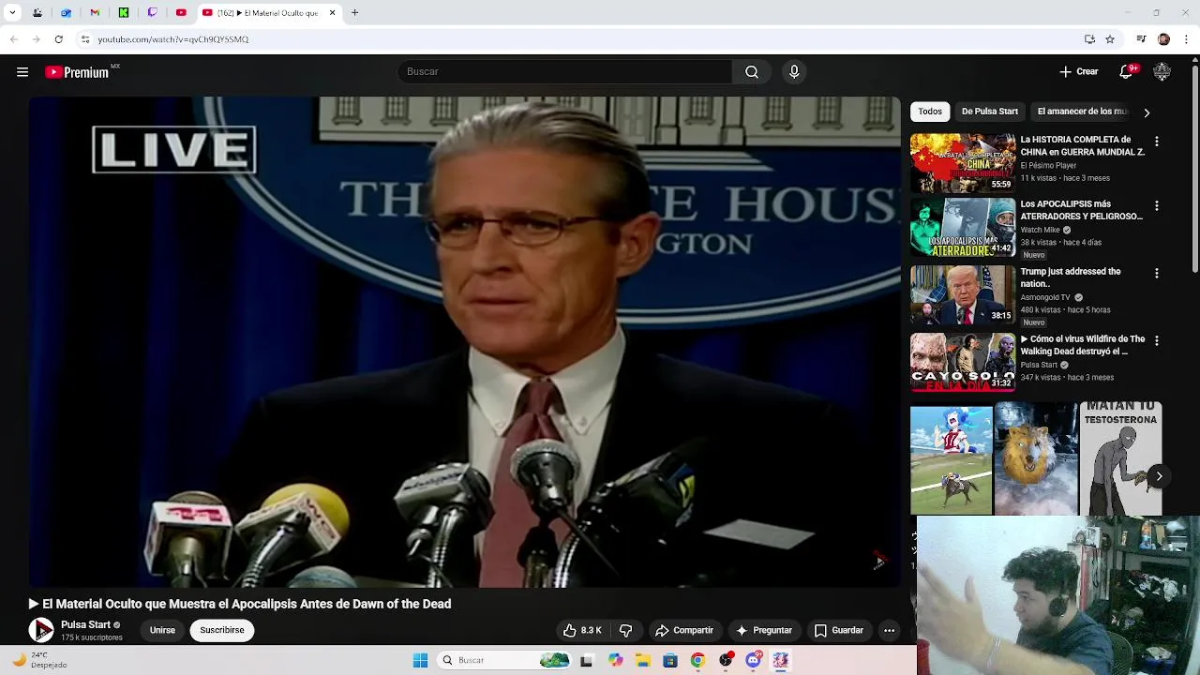The image size is (1200, 675).
Task: Open Chrome media controls icon
Action: (x=1141, y=39)
